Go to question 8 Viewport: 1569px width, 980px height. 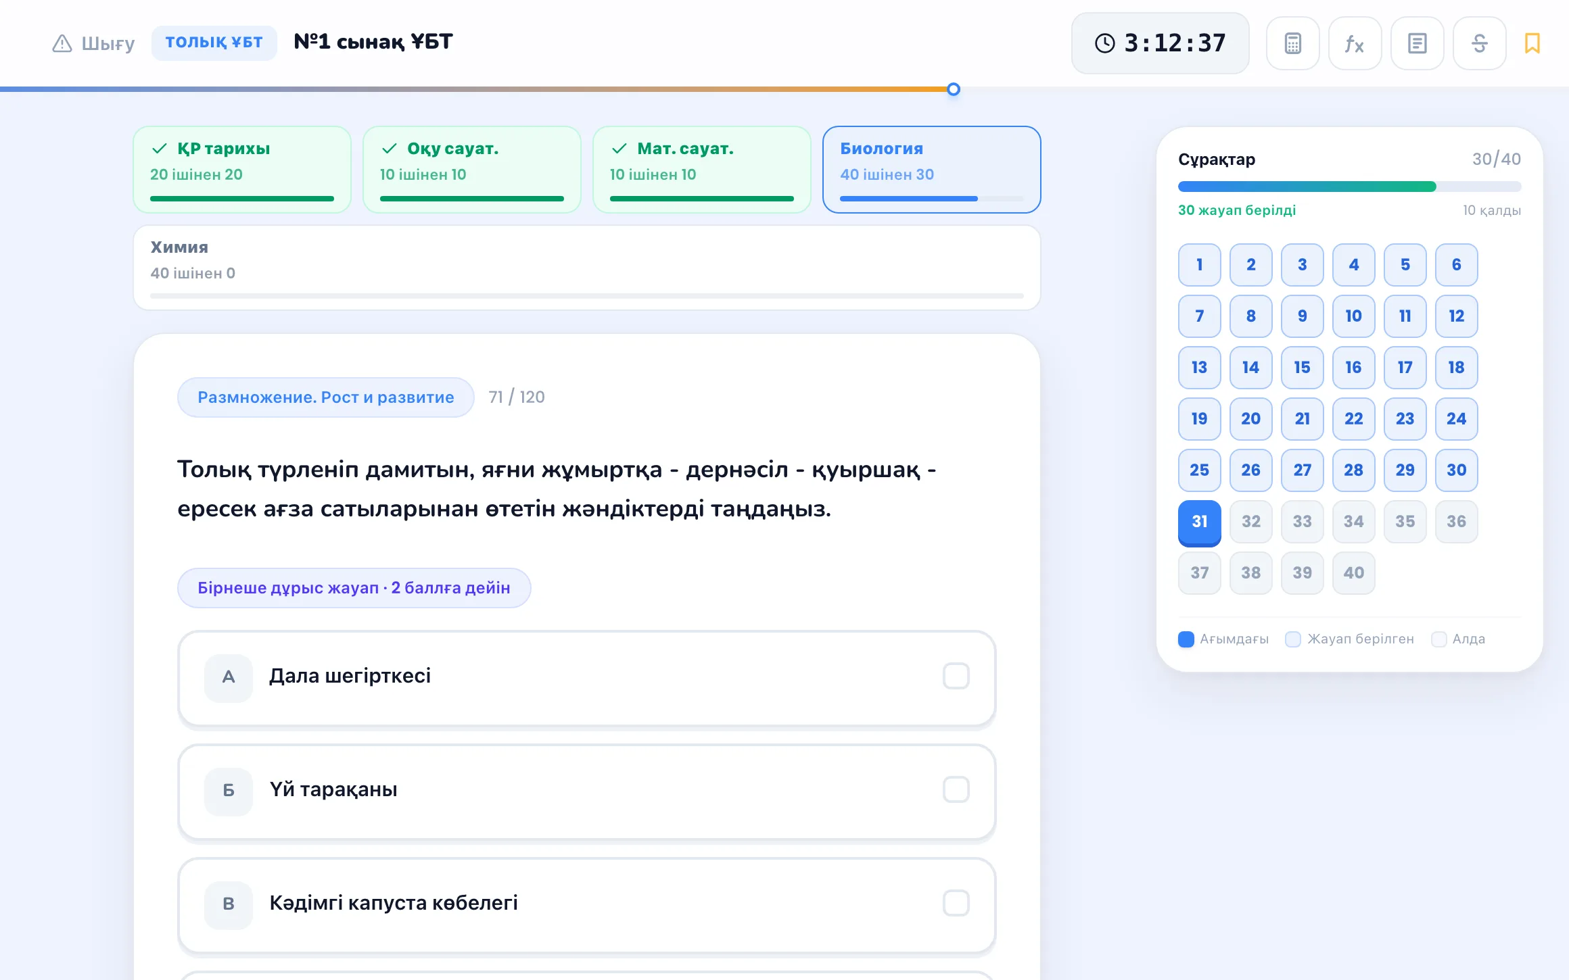(x=1250, y=316)
